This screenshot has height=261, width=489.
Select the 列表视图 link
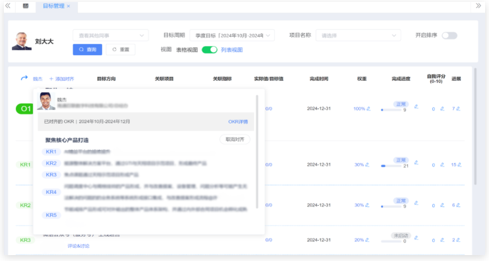pos(232,50)
